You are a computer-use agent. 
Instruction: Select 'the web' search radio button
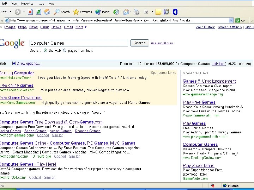click(46, 50)
